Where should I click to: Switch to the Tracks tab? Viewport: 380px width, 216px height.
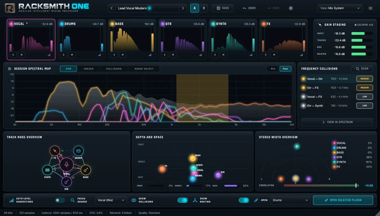[x=88, y=69]
